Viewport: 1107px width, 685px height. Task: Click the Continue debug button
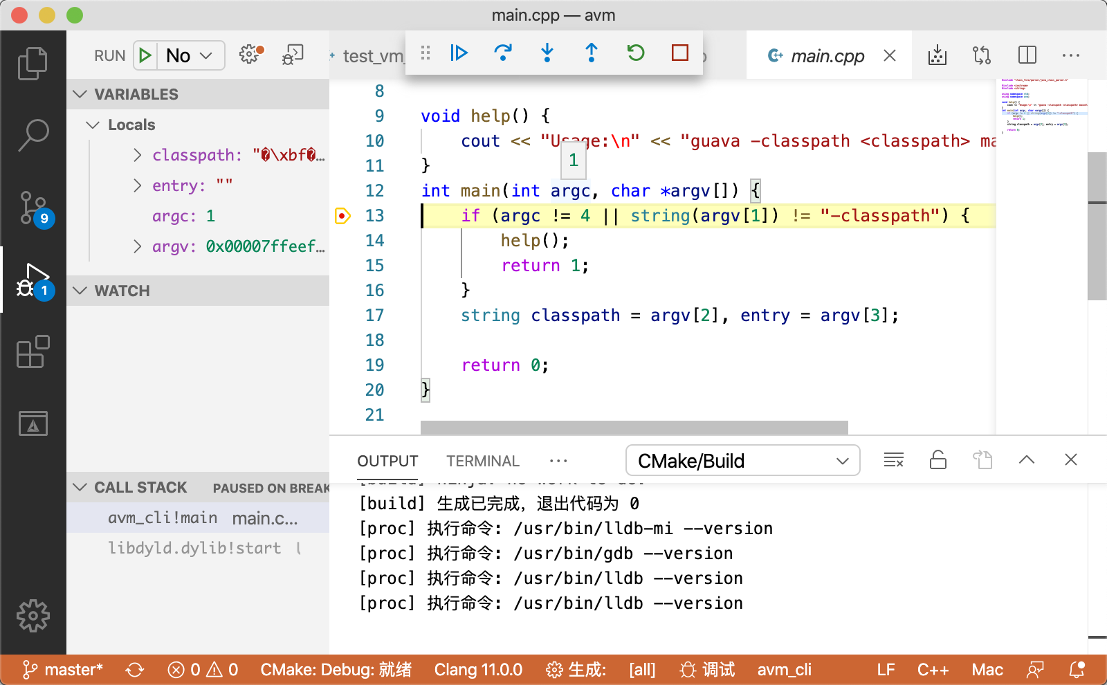point(459,53)
